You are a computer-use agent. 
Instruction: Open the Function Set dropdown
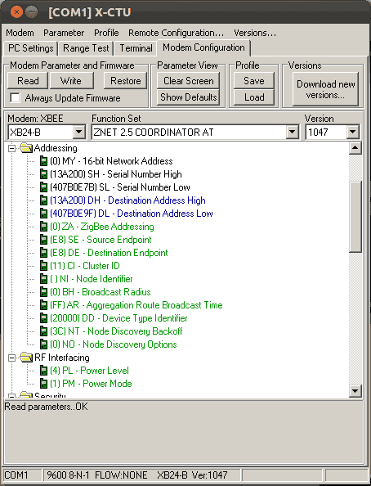tap(292, 133)
